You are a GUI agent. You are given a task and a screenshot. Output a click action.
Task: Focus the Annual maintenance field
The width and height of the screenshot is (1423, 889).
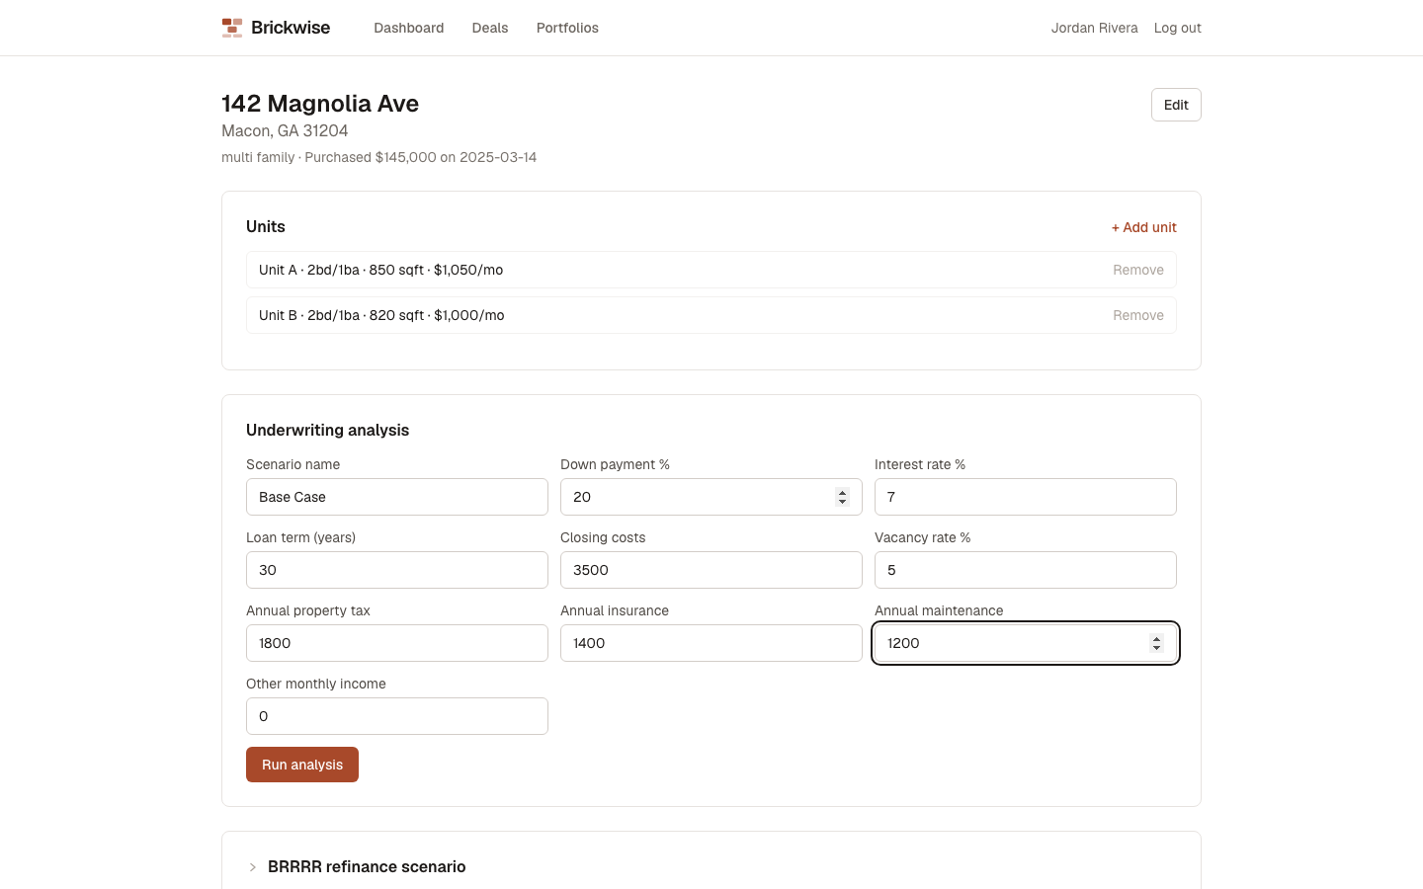click(x=1026, y=643)
